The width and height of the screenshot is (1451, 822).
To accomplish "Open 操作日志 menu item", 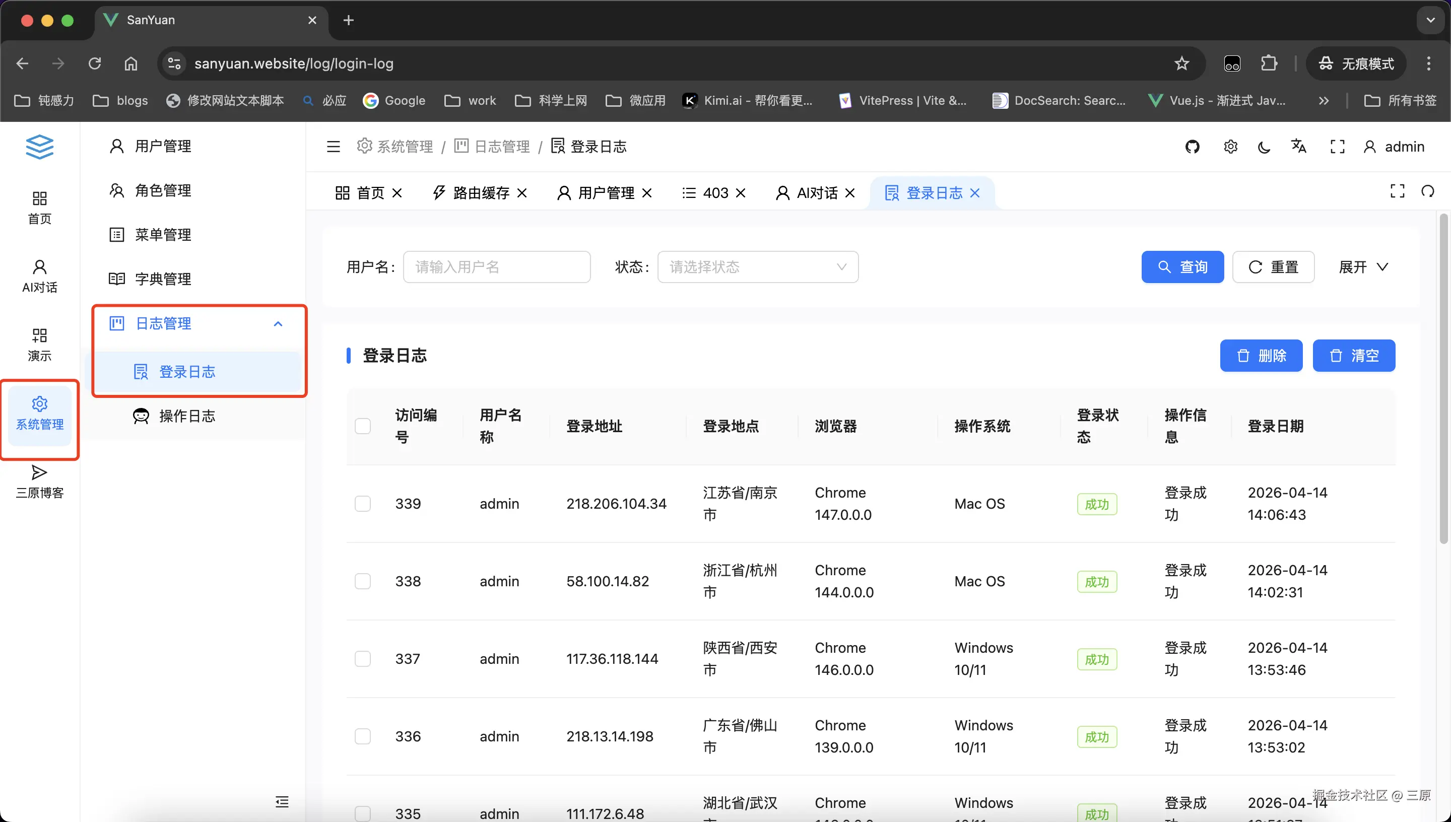I will click(x=187, y=416).
